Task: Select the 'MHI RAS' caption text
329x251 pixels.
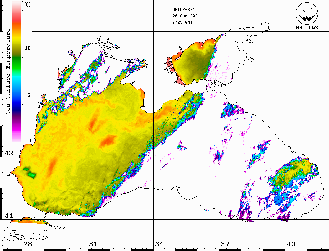Action: (307, 28)
